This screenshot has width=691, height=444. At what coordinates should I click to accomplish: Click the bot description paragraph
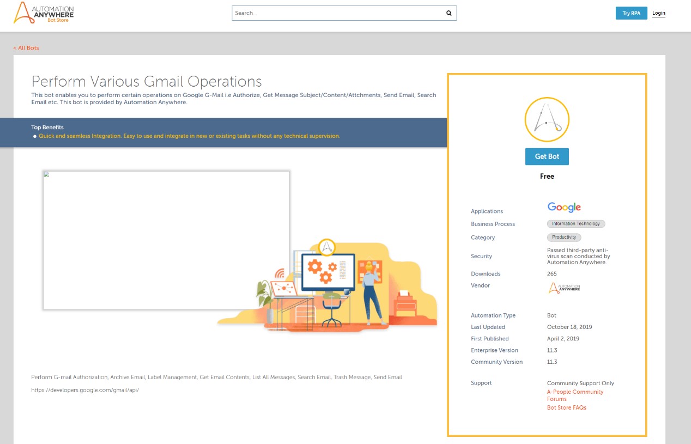click(234, 99)
